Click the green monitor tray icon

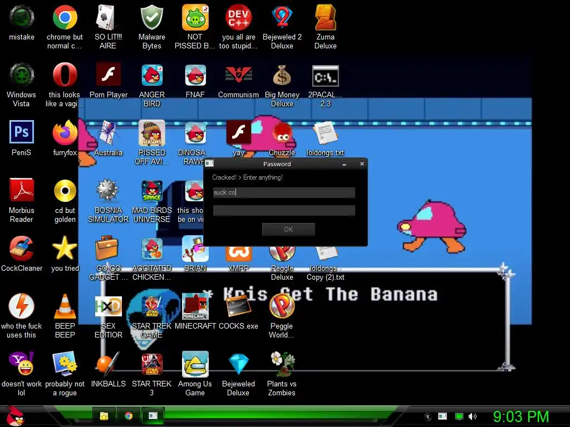point(459,416)
